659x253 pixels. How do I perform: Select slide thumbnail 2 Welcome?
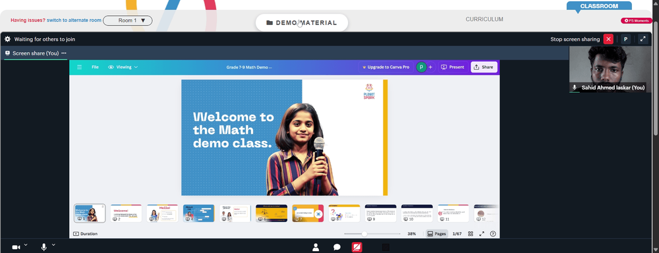click(x=126, y=213)
